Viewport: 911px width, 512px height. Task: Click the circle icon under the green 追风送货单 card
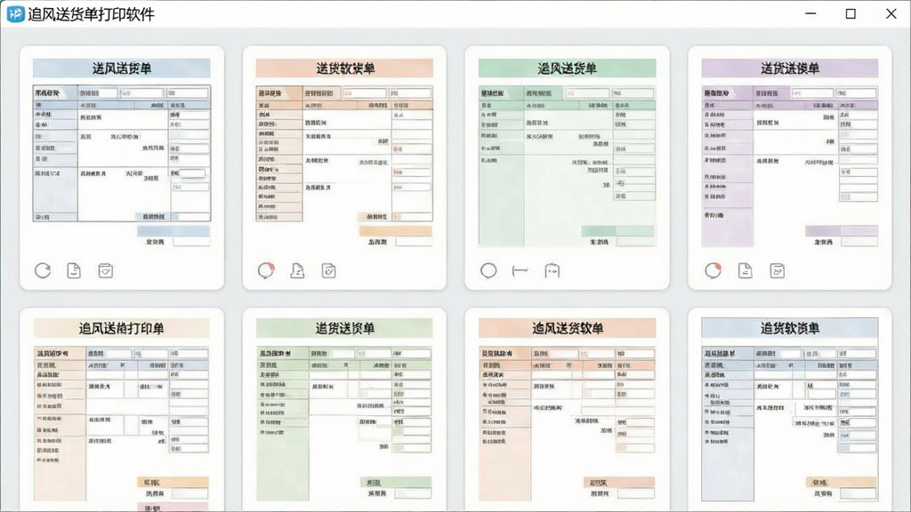(x=488, y=270)
